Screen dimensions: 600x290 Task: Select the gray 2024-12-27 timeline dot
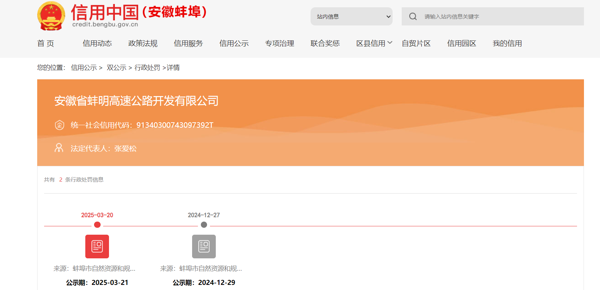point(204,225)
